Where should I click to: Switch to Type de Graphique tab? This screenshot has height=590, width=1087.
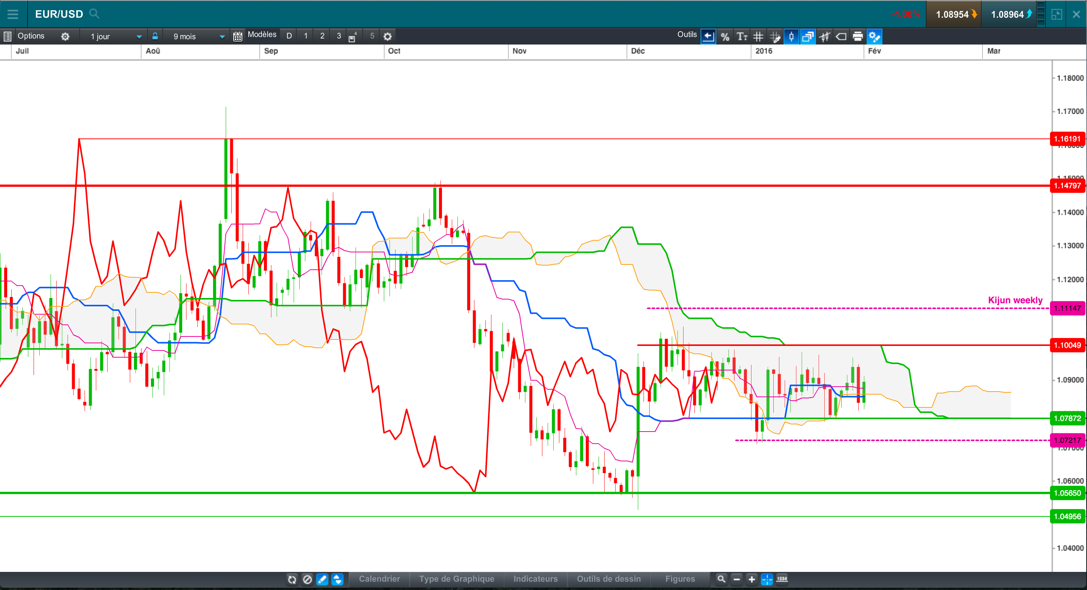tap(456, 579)
